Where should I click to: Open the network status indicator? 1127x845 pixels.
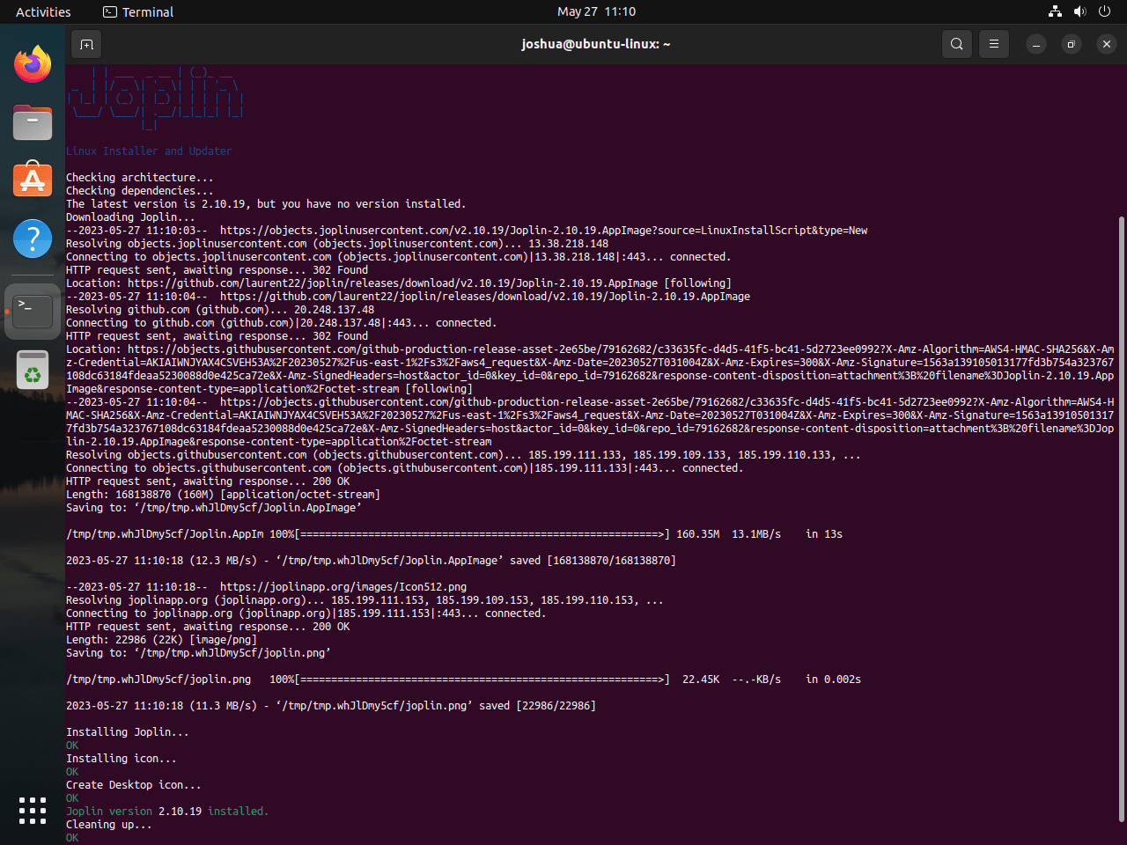[1055, 11]
